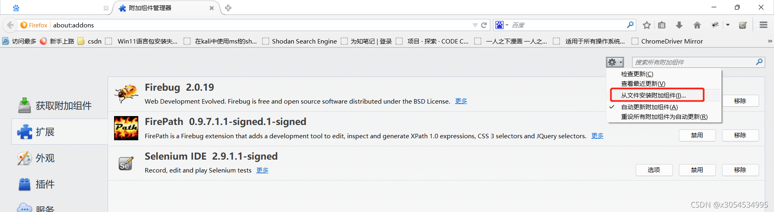
Task: Open 更多 link under Firebug description
Action: (x=461, y=101)
